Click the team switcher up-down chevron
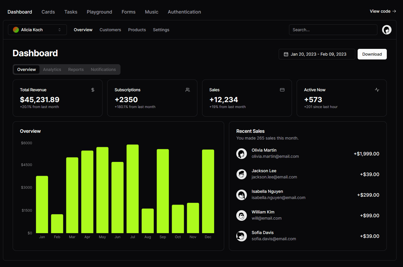 [60, 30]
